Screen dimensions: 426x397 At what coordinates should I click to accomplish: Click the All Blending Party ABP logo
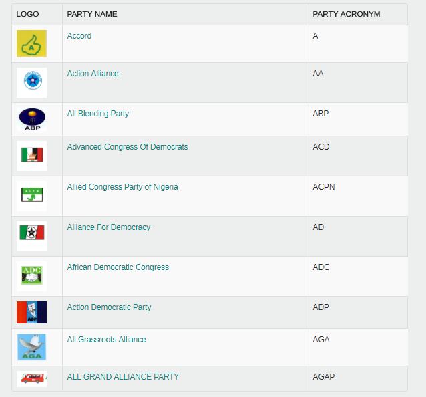coord(31,119)
